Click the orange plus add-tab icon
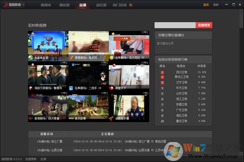Image resolution: width=244 pixels, height=162 pixels. coord(131,5)
